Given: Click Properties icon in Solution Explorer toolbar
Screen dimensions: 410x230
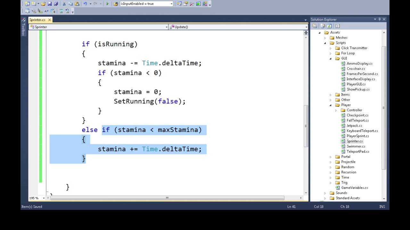Looking at the screenshot, I should click(x=315, y=26).
